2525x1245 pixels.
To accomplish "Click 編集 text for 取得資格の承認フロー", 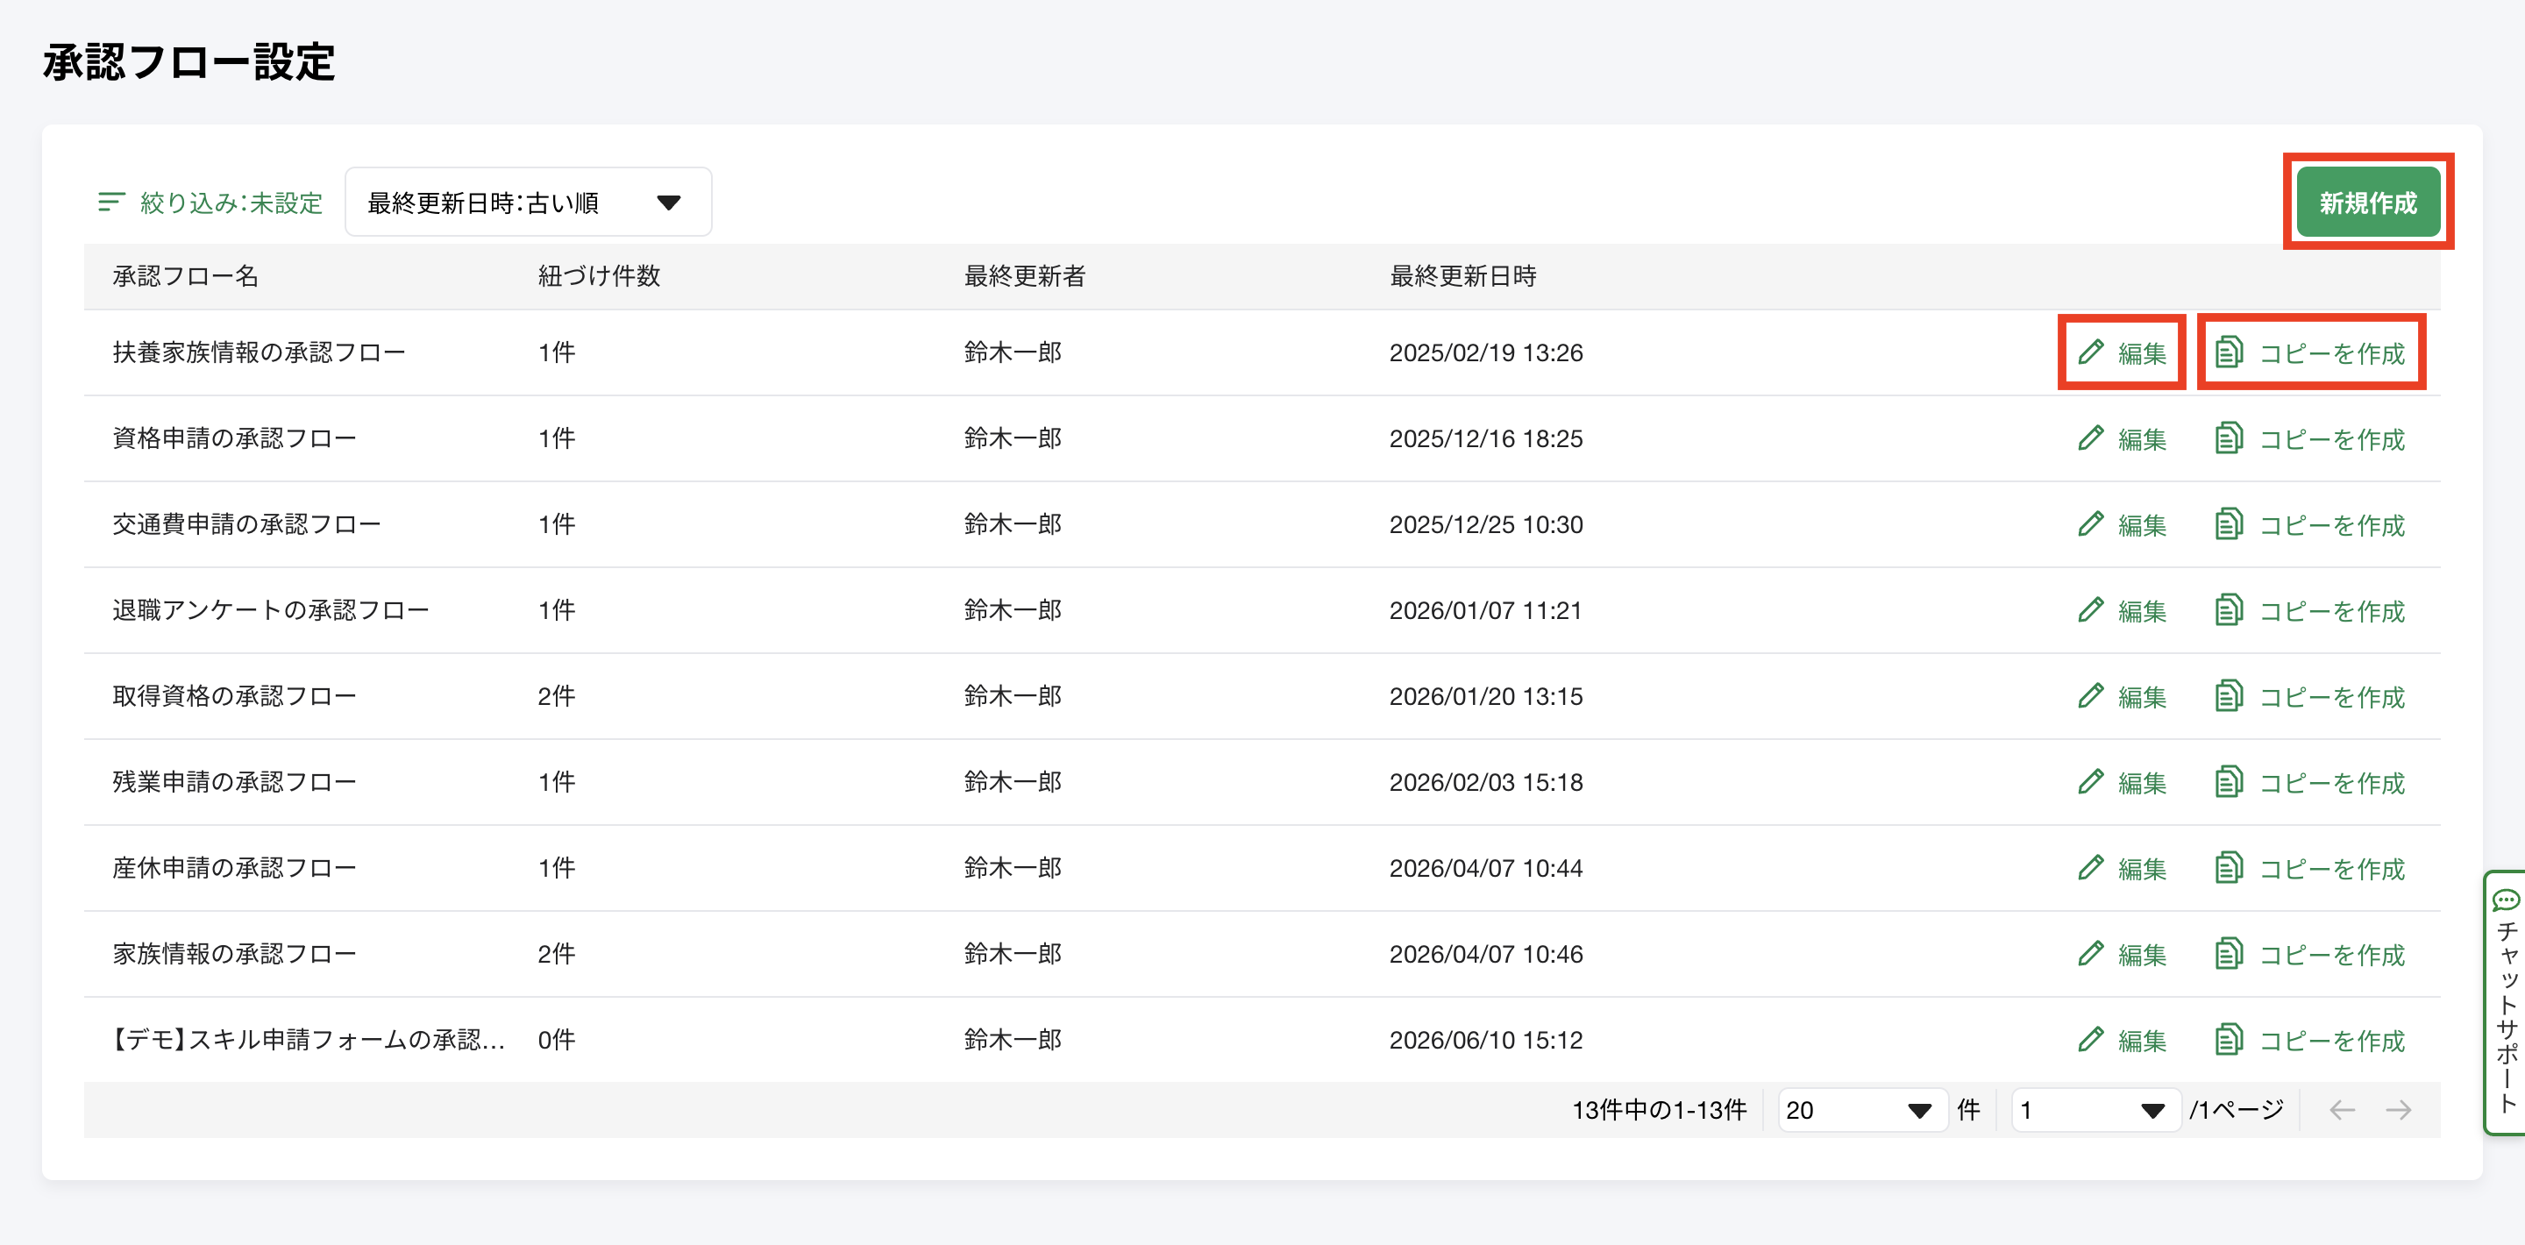I will (x=2142, y=697).
